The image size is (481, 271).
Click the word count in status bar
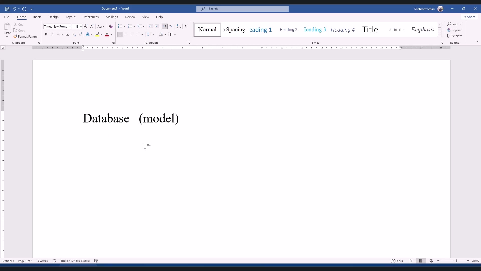[43, 261]
